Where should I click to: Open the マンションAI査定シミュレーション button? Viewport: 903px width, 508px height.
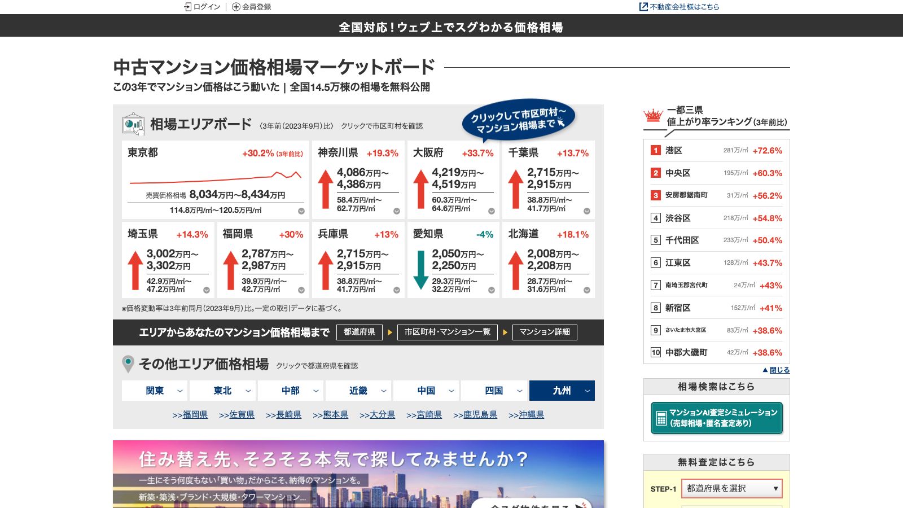(x=717, y=418)
